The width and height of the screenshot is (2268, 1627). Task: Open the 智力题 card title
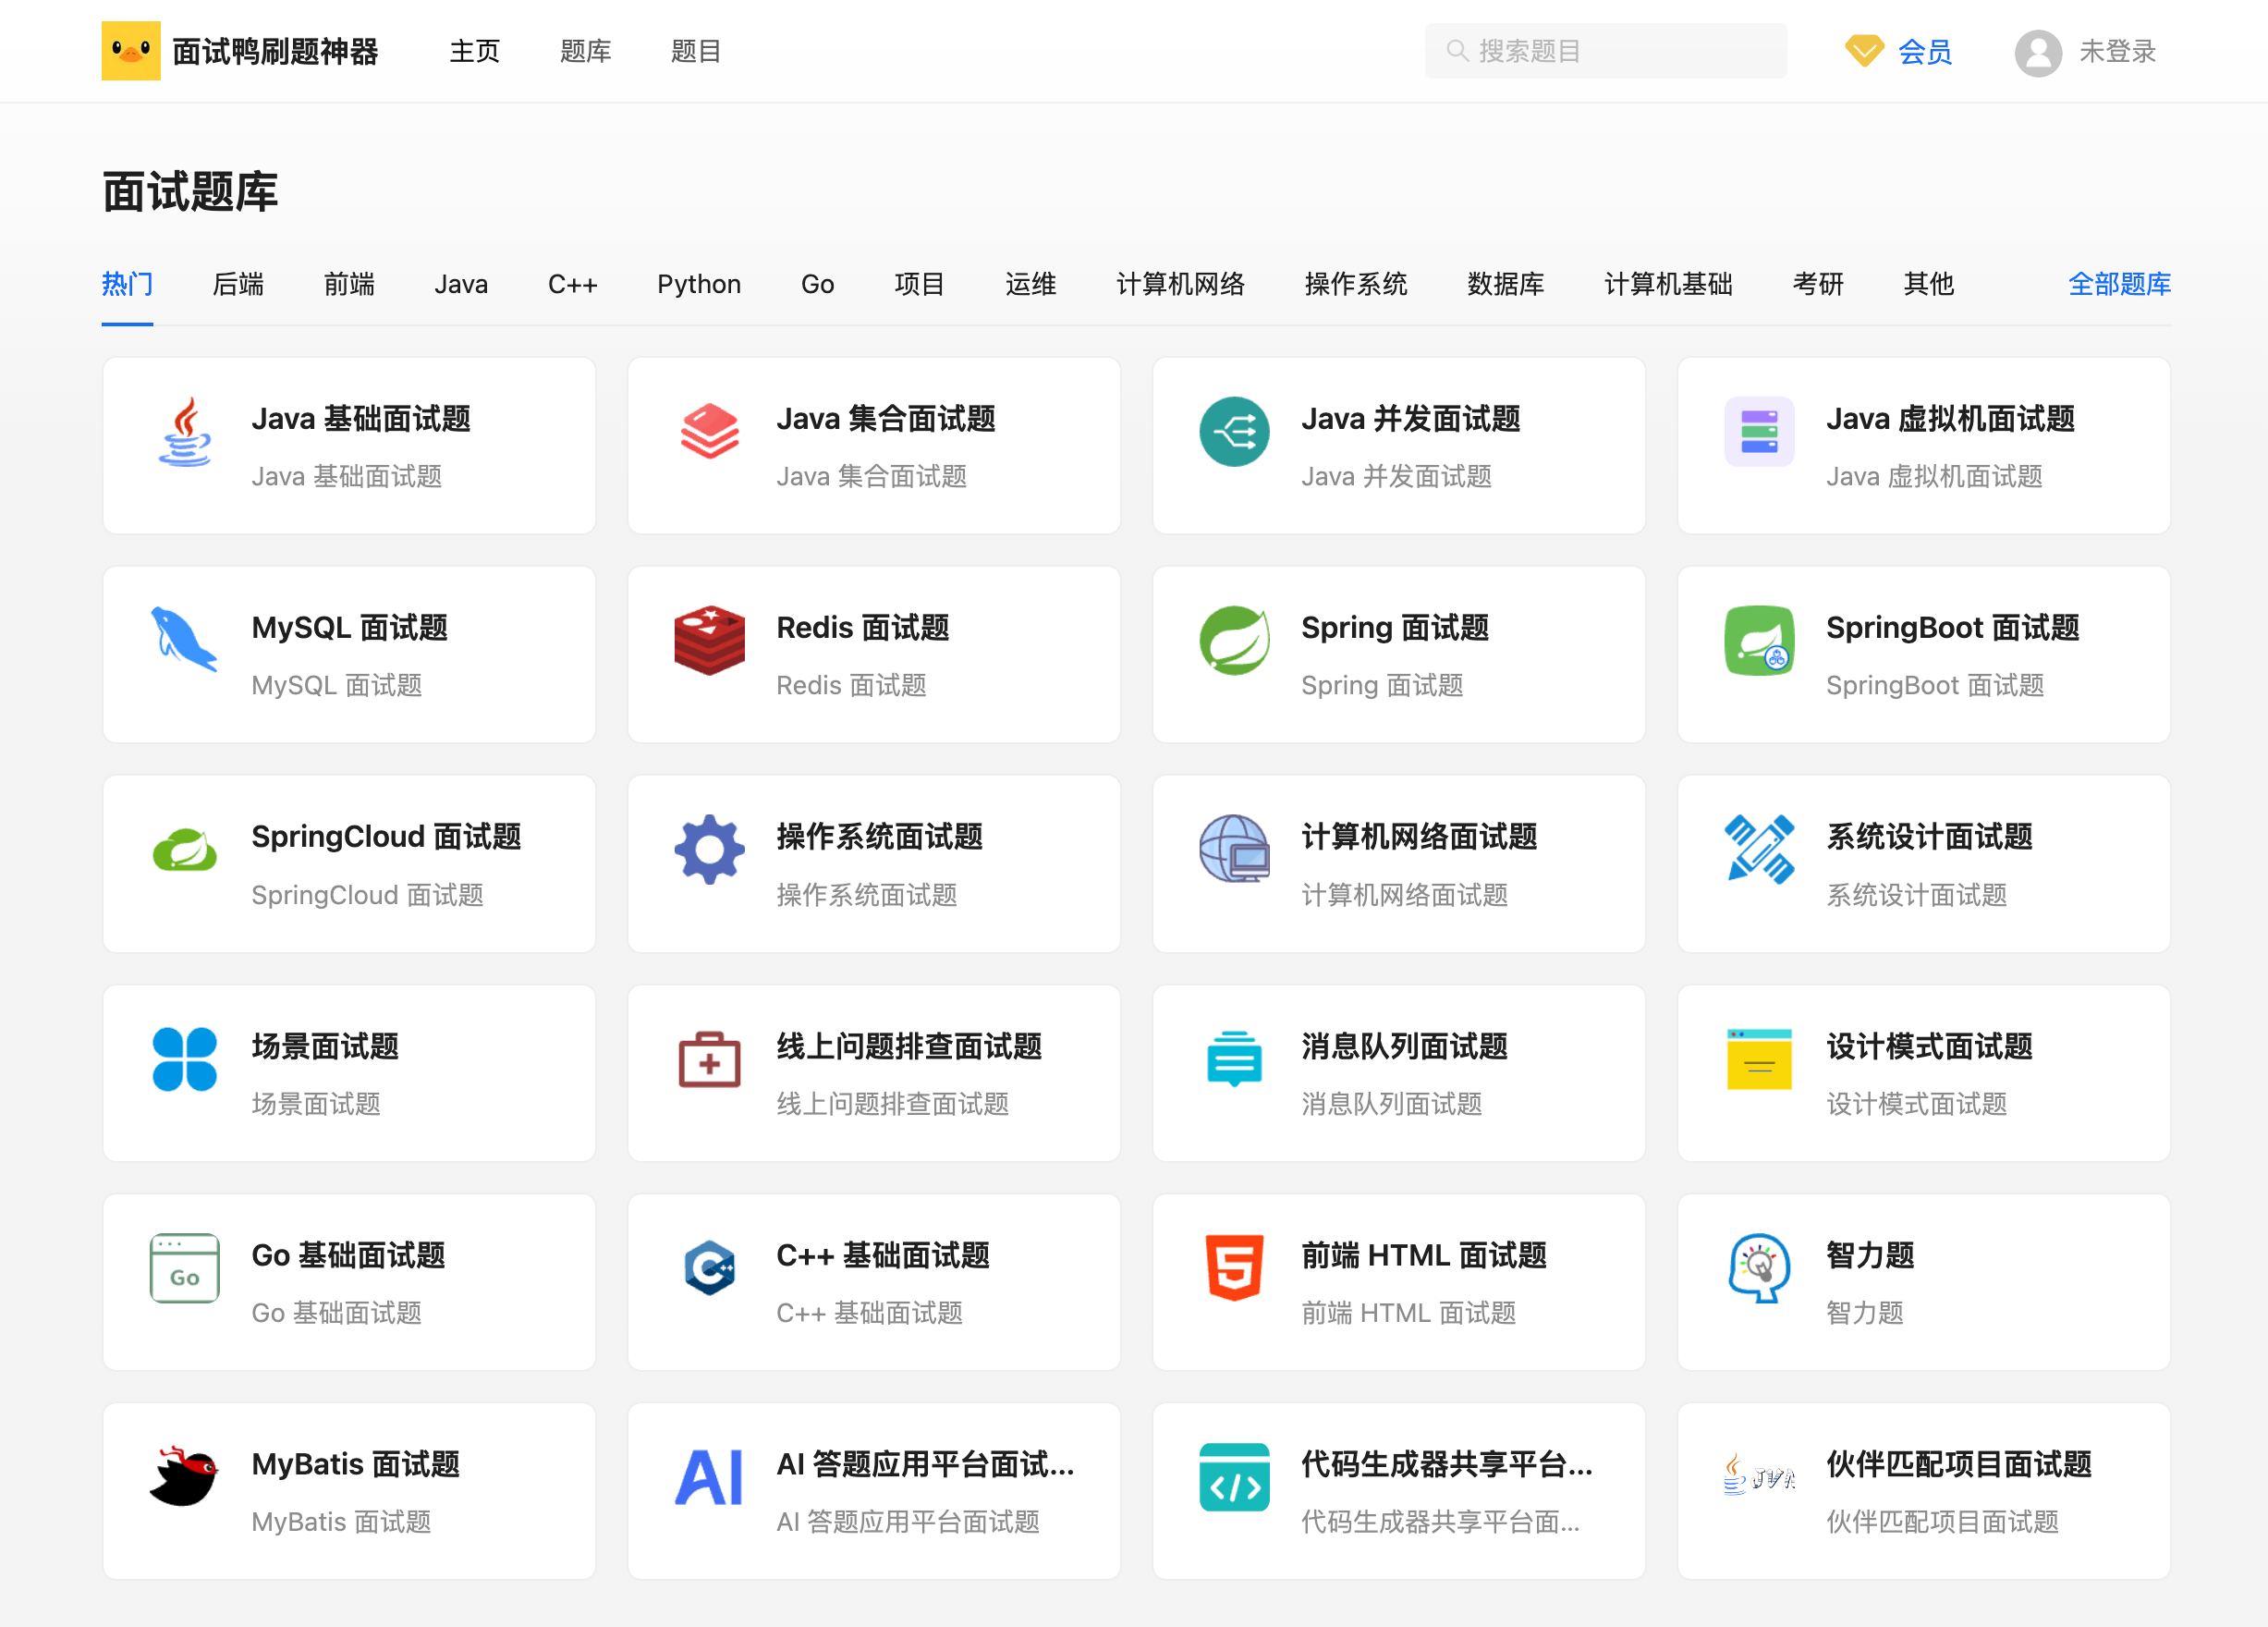[1869, 1255]
